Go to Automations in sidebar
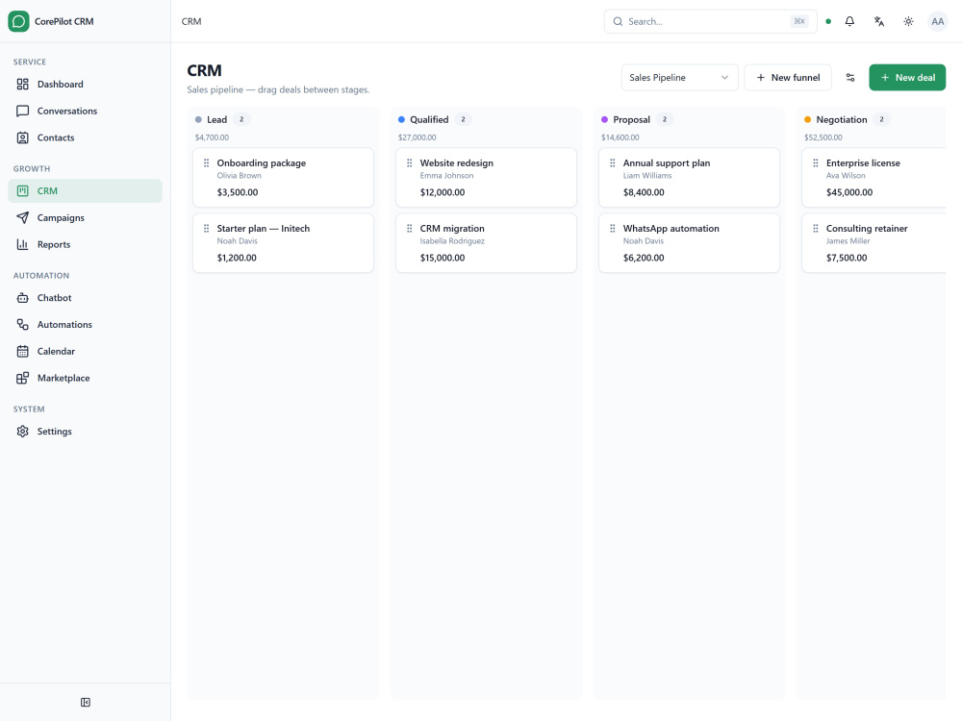This screenshot has height=721, width=962. 86,324
